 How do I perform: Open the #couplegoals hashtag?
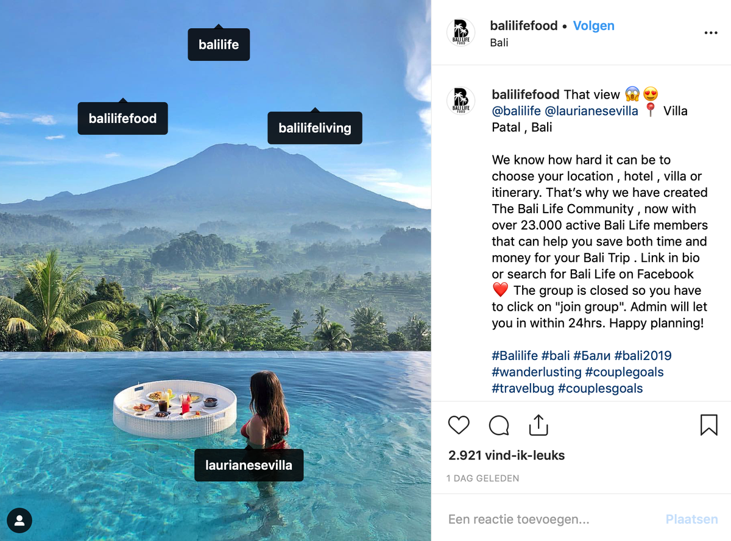[624, 372]
